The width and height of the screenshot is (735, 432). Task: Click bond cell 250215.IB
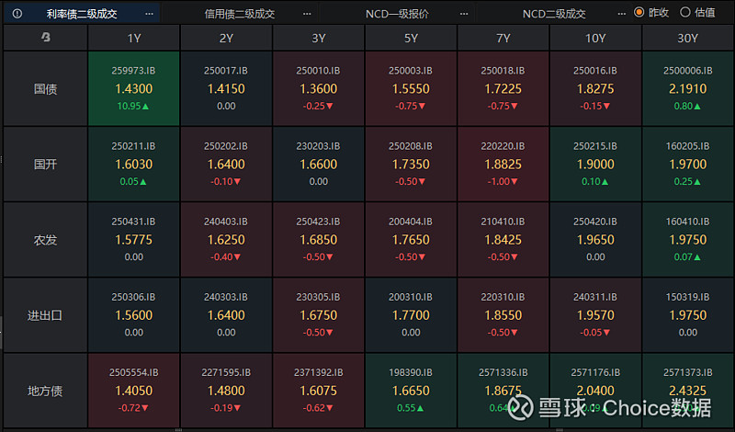click(595, 165)
